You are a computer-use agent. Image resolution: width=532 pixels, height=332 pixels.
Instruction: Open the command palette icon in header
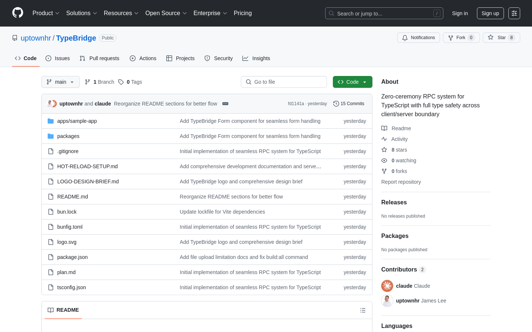514,13
